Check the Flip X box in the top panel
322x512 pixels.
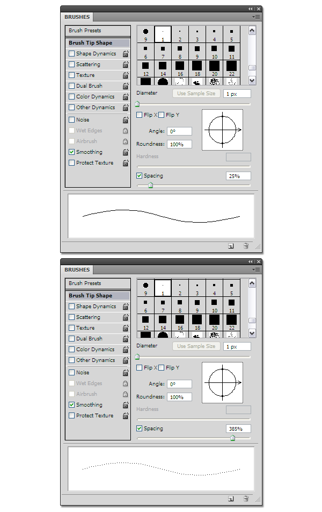coord(139,115)
